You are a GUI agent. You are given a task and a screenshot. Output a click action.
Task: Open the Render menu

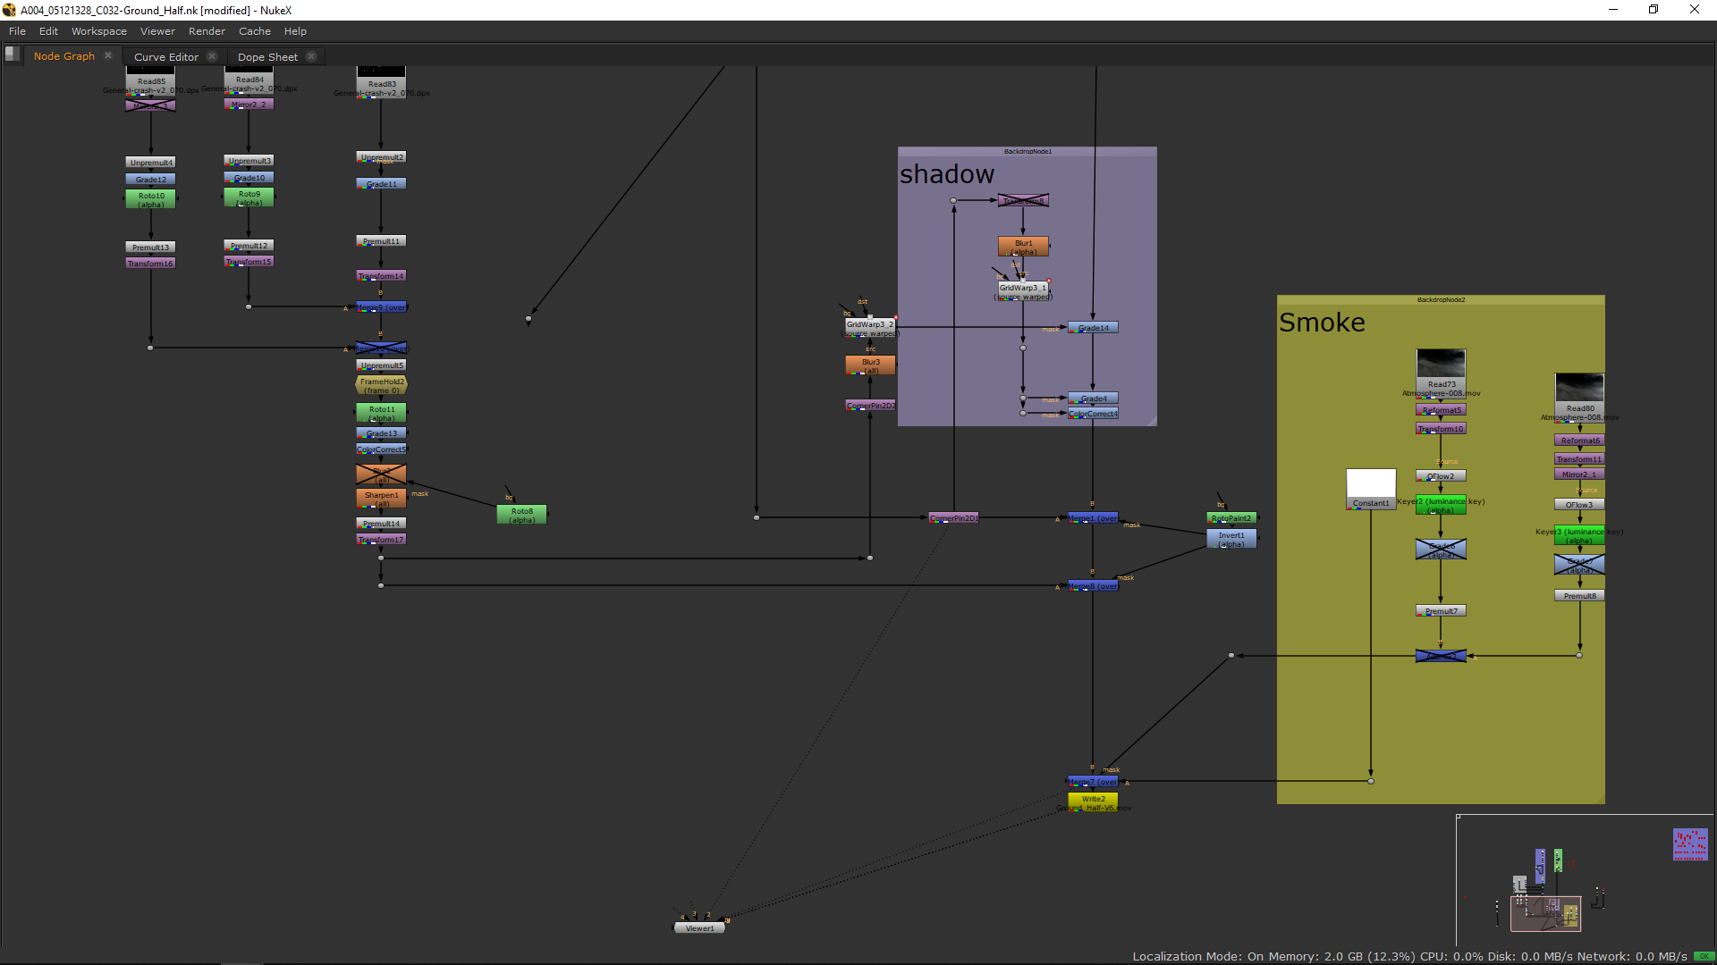point(207,31)
